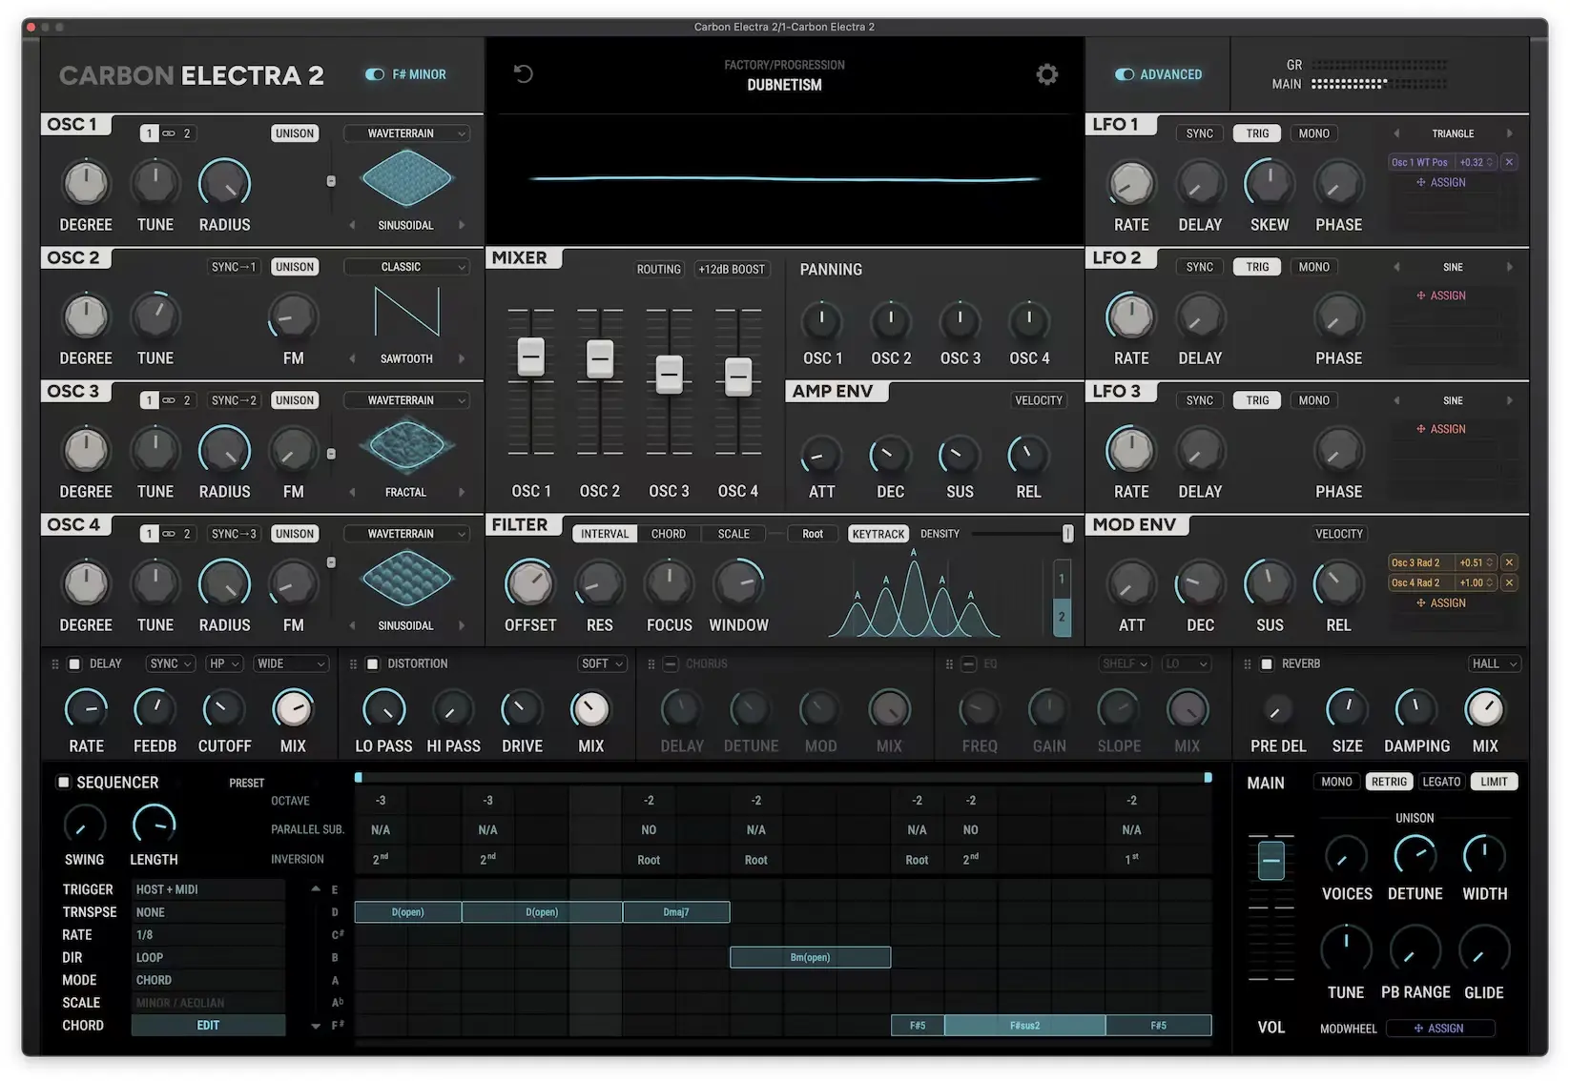Select MONO voice mode in MAIN

pos(1335,782)
